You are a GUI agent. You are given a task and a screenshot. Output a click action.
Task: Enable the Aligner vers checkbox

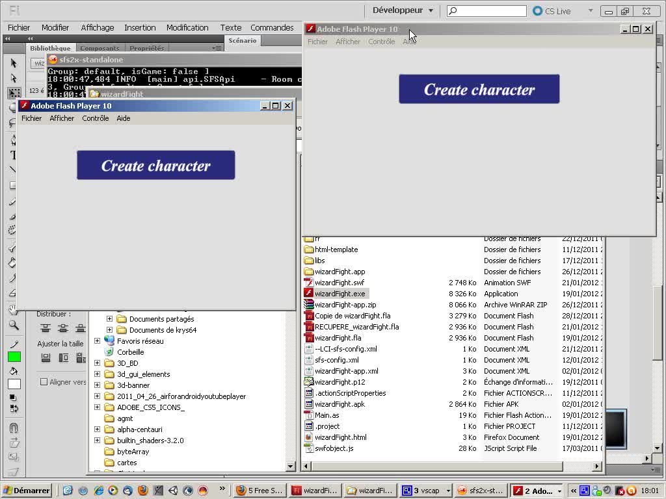coord(44,382)
